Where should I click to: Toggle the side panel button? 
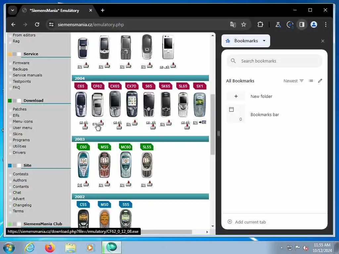click(x=302, y=24)
